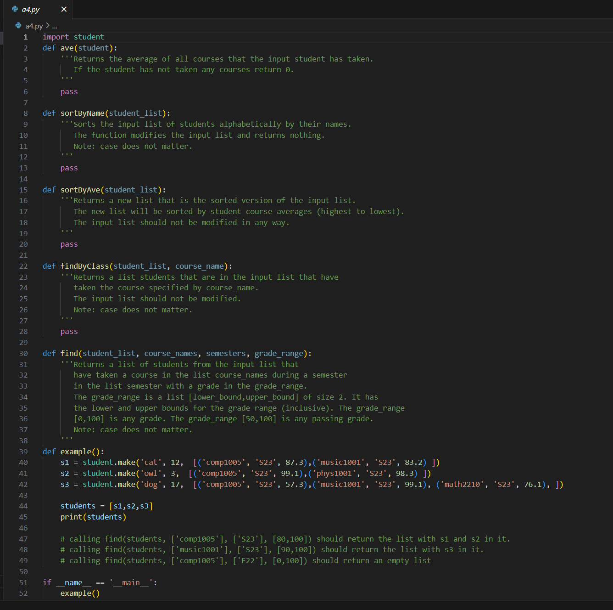This screenshot has height=610, width=613.
Task: Click the breadcrumb chevron separator after a4.py
Action: click(x=47, y=26)
